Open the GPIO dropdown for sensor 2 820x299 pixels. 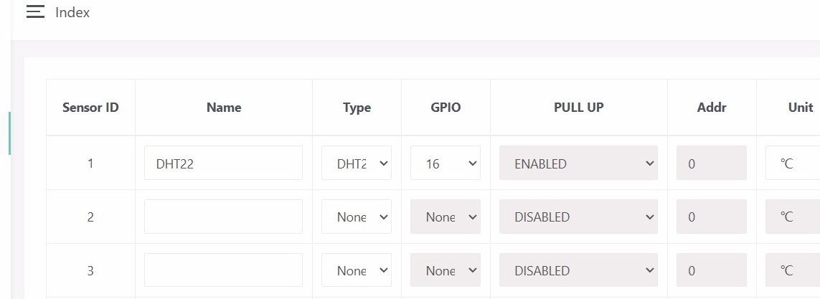point(445,217)
